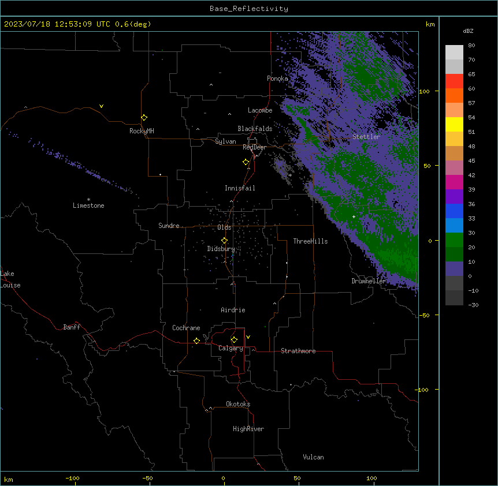Click the white 80 dBZ legend swatch

(454, 53)
